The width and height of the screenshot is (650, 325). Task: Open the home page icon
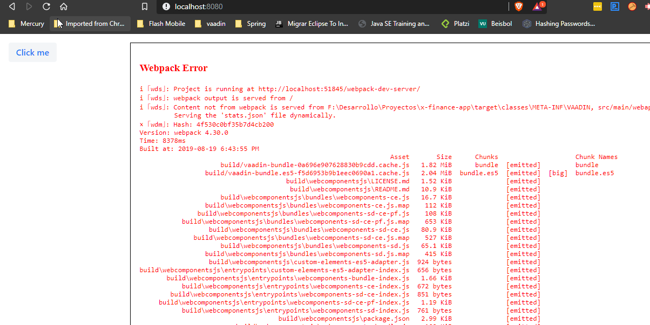(x=64, y=6)
